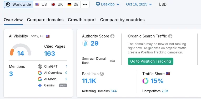Click globe icon beside Authority Score
Viewport: 201px width, 99px height.
112,36
